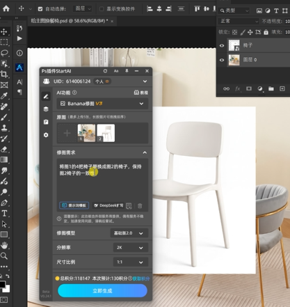Toggle the 自动选择 checkbox
The image size is (290, 307).
click(40, 9)
